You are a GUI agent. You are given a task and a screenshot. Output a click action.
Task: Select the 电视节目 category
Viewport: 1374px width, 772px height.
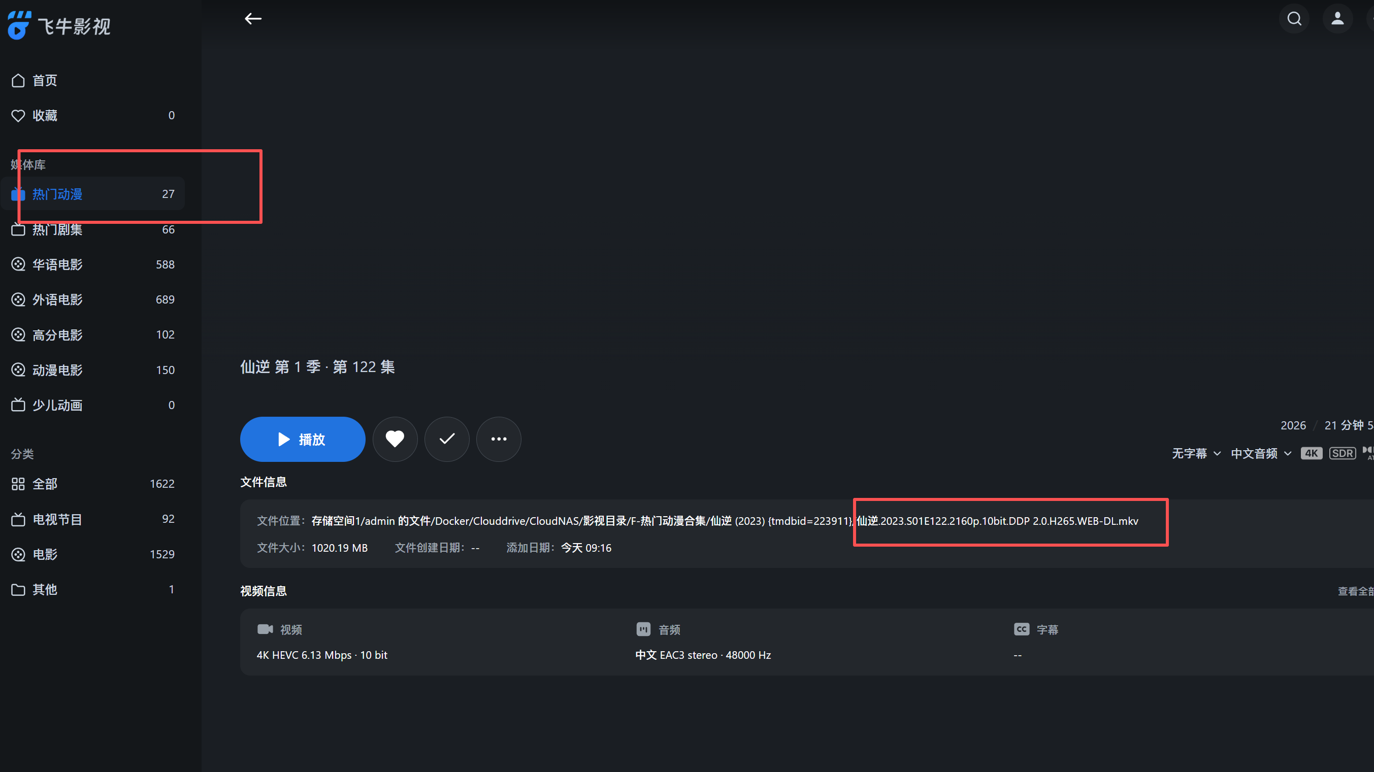57,519
